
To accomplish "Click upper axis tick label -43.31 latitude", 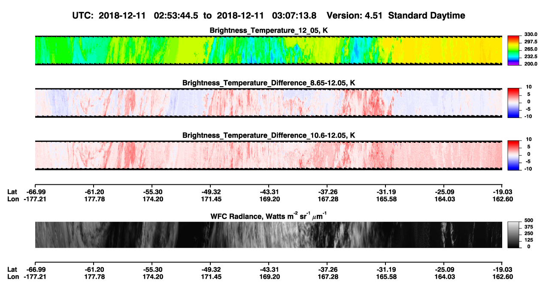I will [268, 192].
